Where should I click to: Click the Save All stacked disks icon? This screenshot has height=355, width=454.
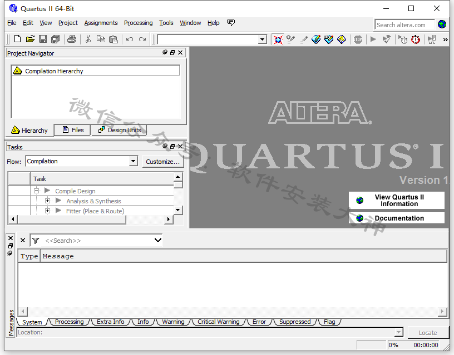point(55,39)
